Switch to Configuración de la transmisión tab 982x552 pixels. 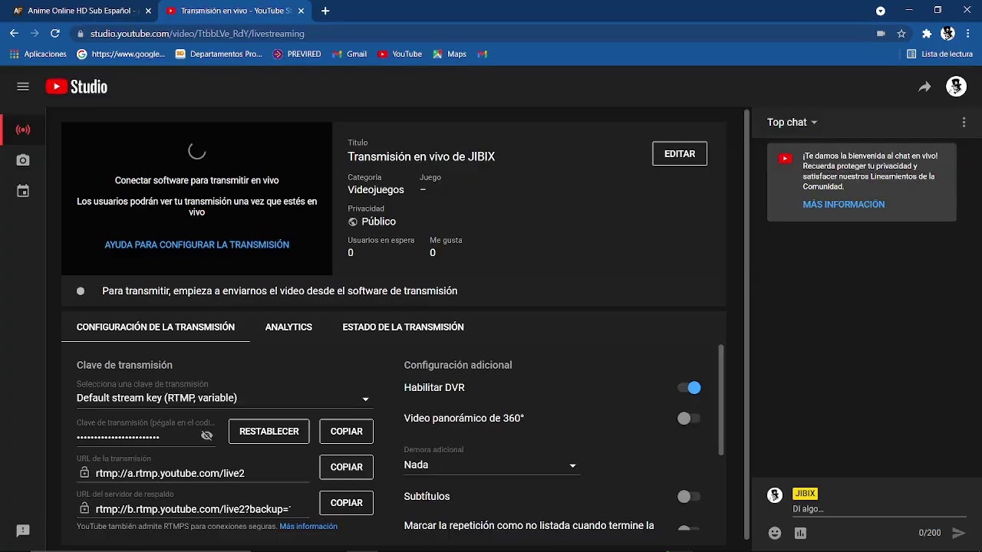click(x=156, y=327)
